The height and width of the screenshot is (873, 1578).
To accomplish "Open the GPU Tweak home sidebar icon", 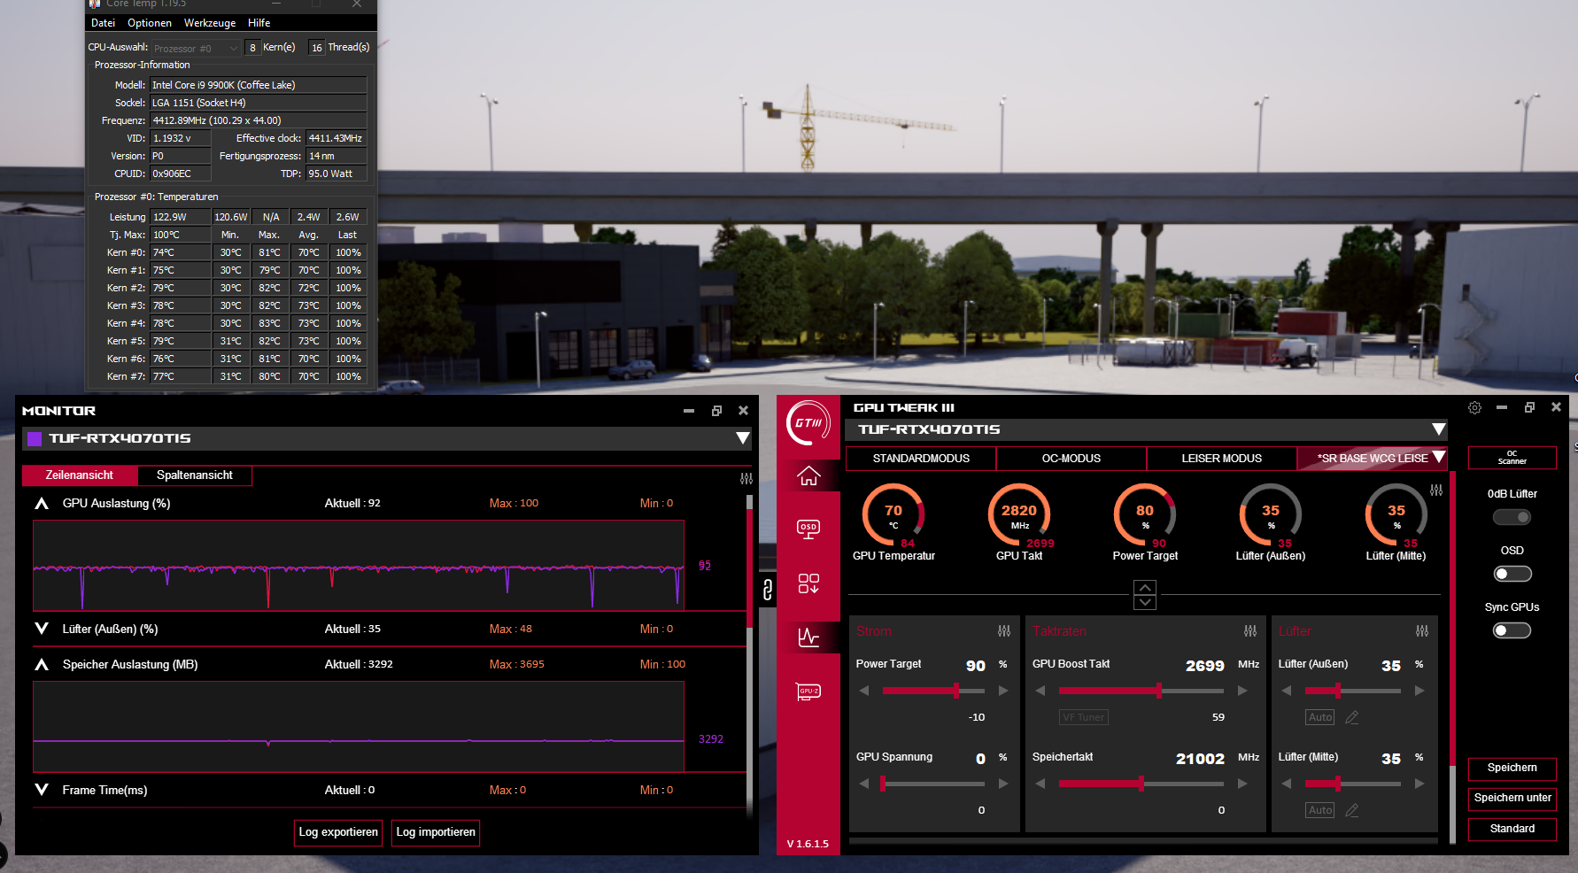I will pos(808,476).
